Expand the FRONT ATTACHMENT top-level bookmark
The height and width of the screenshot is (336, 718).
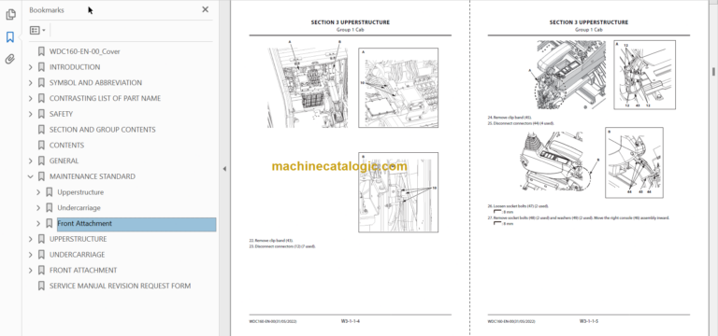click(31, 270)
